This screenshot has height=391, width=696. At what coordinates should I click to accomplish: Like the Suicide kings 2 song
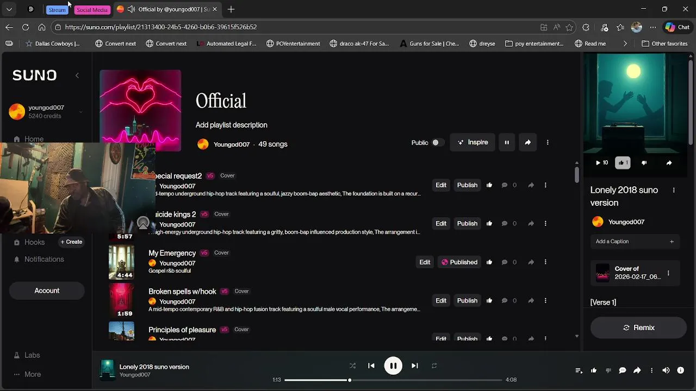(489, 224)
